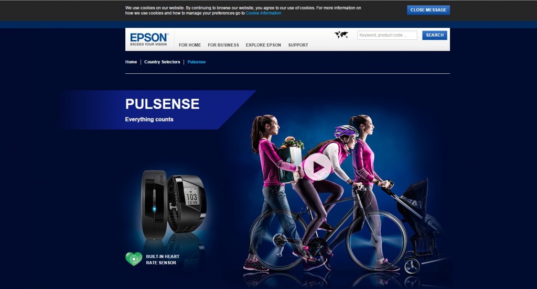
Task: Click the Pulsense breadcrumb link
Action: [197, 62]
